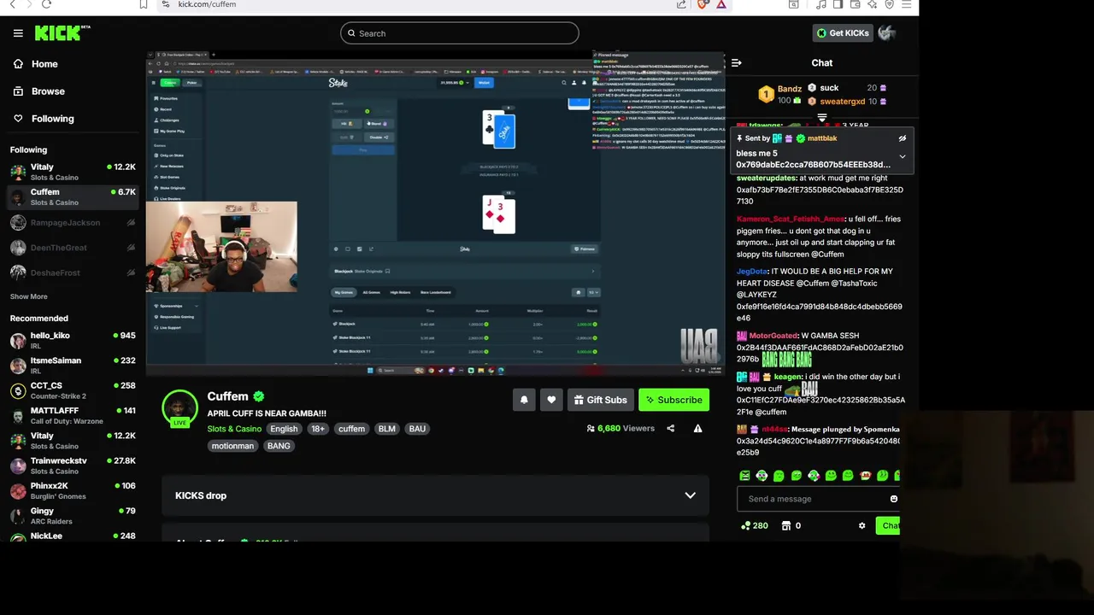Click browser address bar kick.com/cuffem
This screenshot has height=615, width=1094.
coord(207,4)
